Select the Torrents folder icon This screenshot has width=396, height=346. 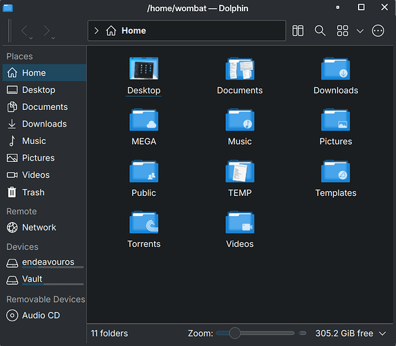[x=144, y=222]
